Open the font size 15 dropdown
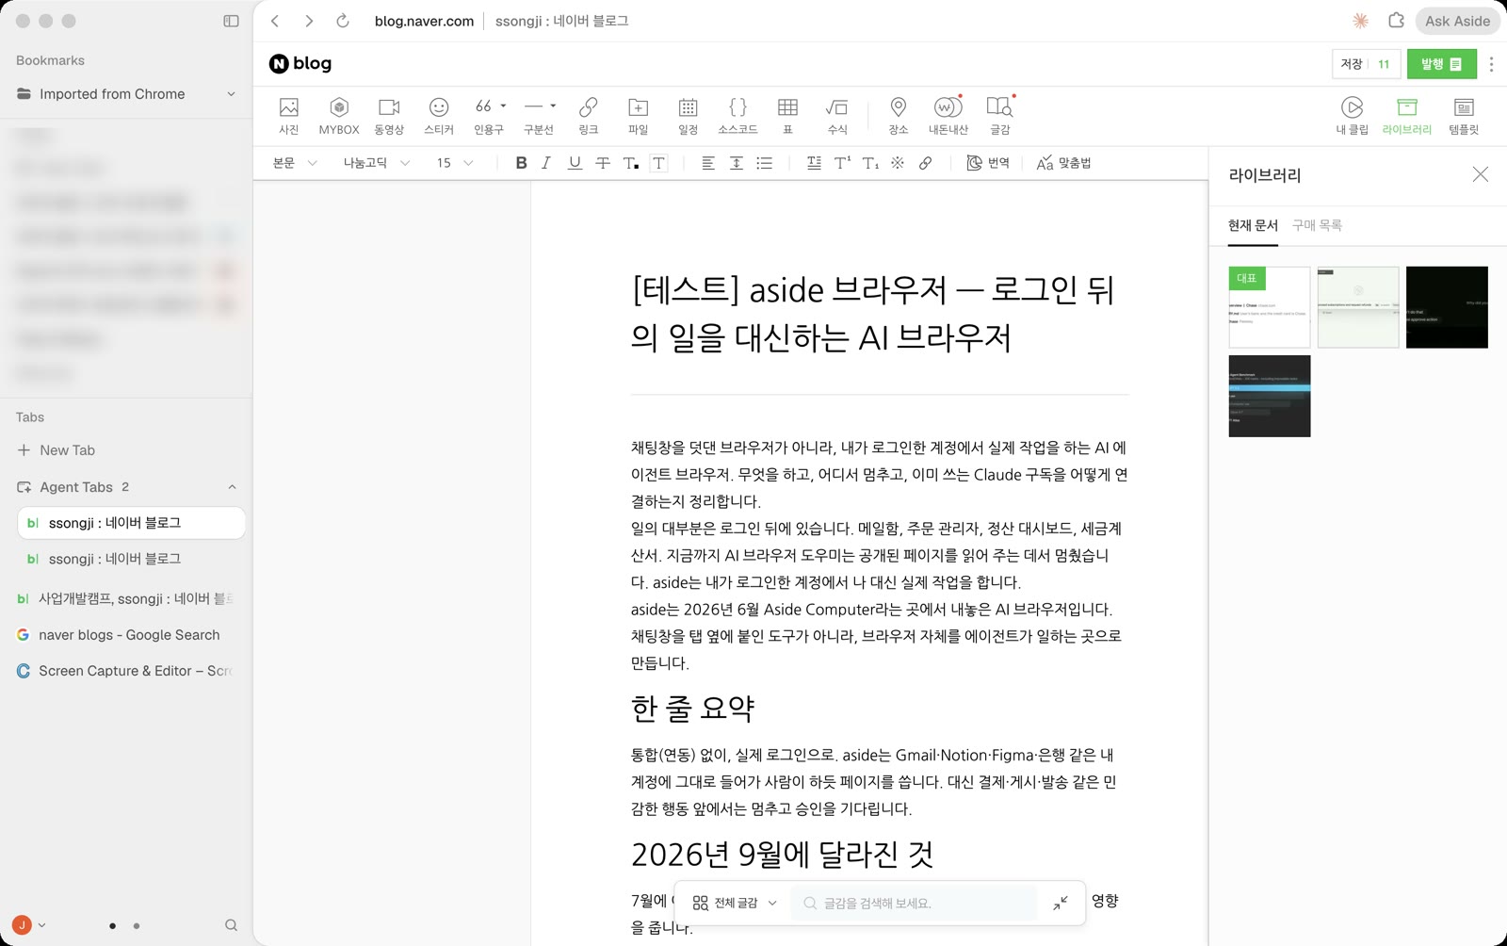The height and width of the screenshot is (946, 1507). (455, 163)
